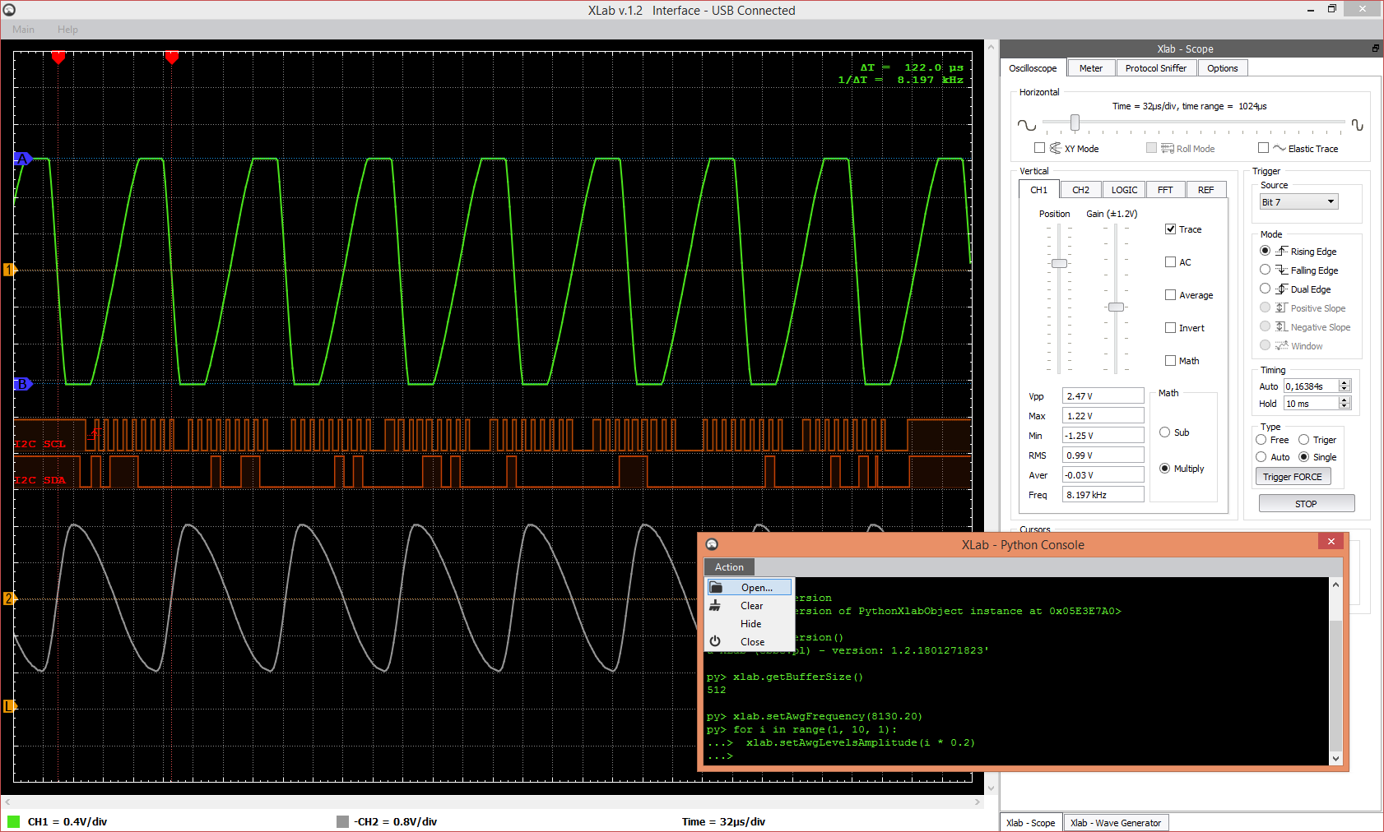Click the first red cursor marker at the top
Screen dimensions: 1384x832
58,58
